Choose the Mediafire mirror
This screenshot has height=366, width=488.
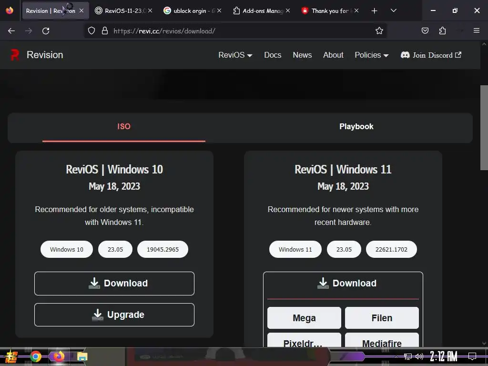[x=382, y=340]
